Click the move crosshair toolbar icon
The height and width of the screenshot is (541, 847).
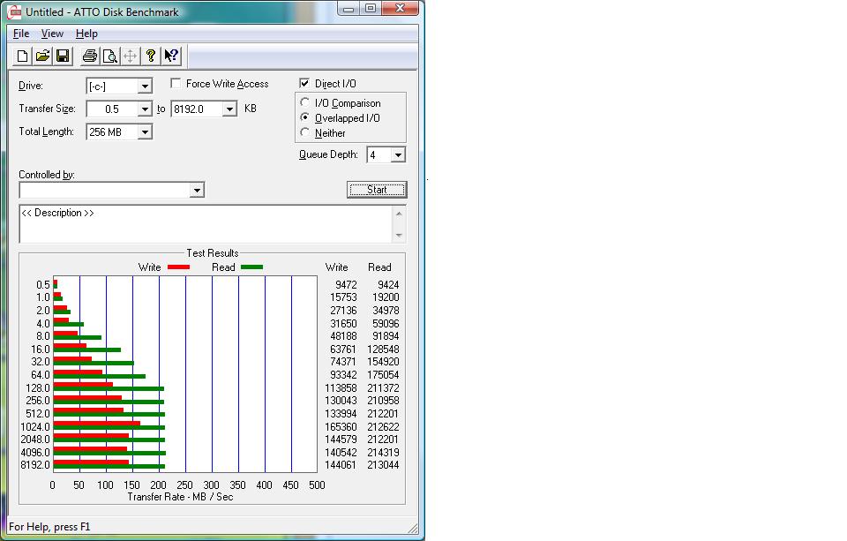point(131,56)
